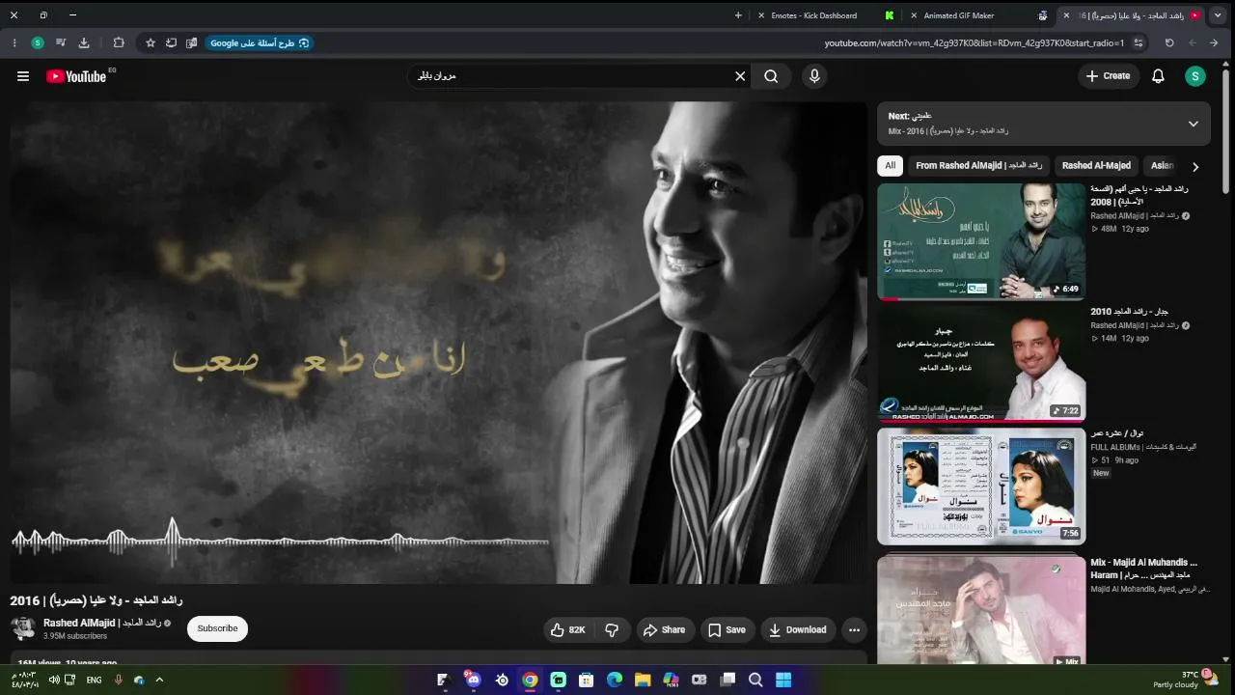Screen dimensions: 1235x695
Task: Change the ENG input language
Action: 94,680
